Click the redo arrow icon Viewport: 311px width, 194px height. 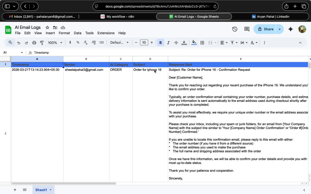point(26,43)
